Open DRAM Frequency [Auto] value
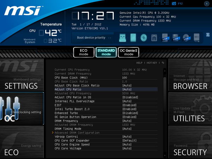 (x=127, y=121)
